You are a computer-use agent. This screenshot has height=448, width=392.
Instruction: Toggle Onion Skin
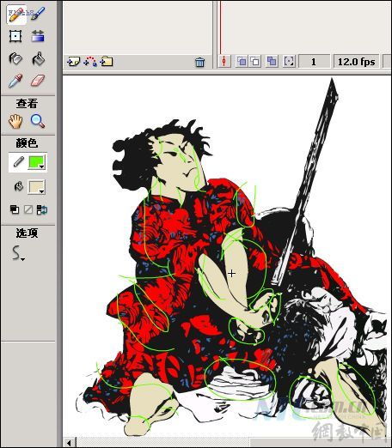point(242,61)
